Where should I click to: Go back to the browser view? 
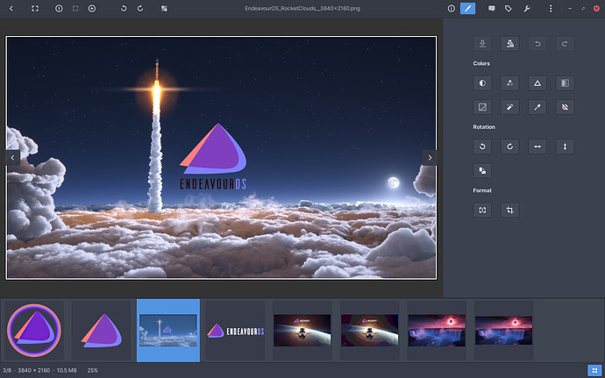coord(11,8)
